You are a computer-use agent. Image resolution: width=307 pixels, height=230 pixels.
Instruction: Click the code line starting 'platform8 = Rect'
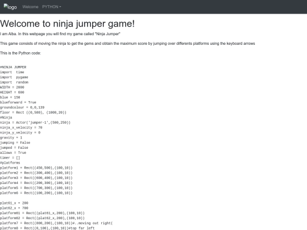click(47, 228)
